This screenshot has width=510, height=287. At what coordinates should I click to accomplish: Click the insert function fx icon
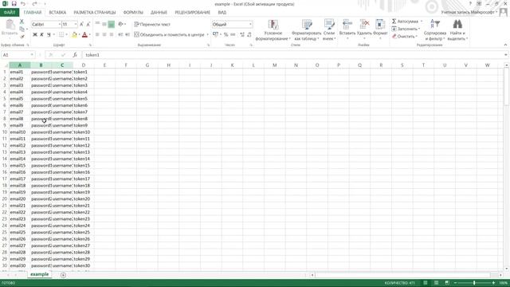(x=75, y=55)
